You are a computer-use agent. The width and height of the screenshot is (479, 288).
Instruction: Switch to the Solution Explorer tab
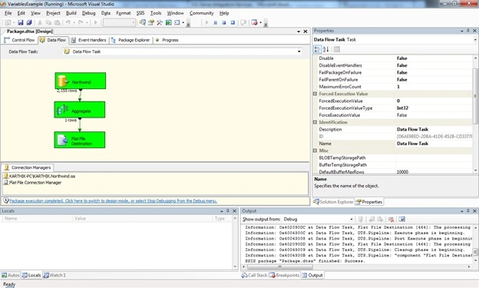pyautogui.click(x=333, y=202)
